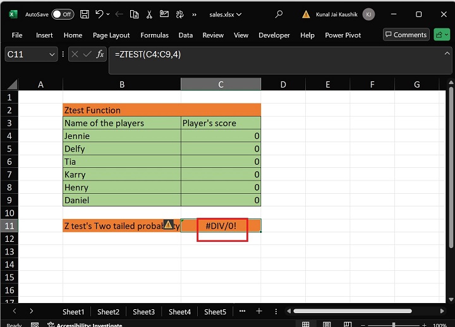The height and width of the screenshot is (327, 455).
Task: Select cell C11 showing #DIV/0!
Action: pyautogui.click(x=221, y=225)
